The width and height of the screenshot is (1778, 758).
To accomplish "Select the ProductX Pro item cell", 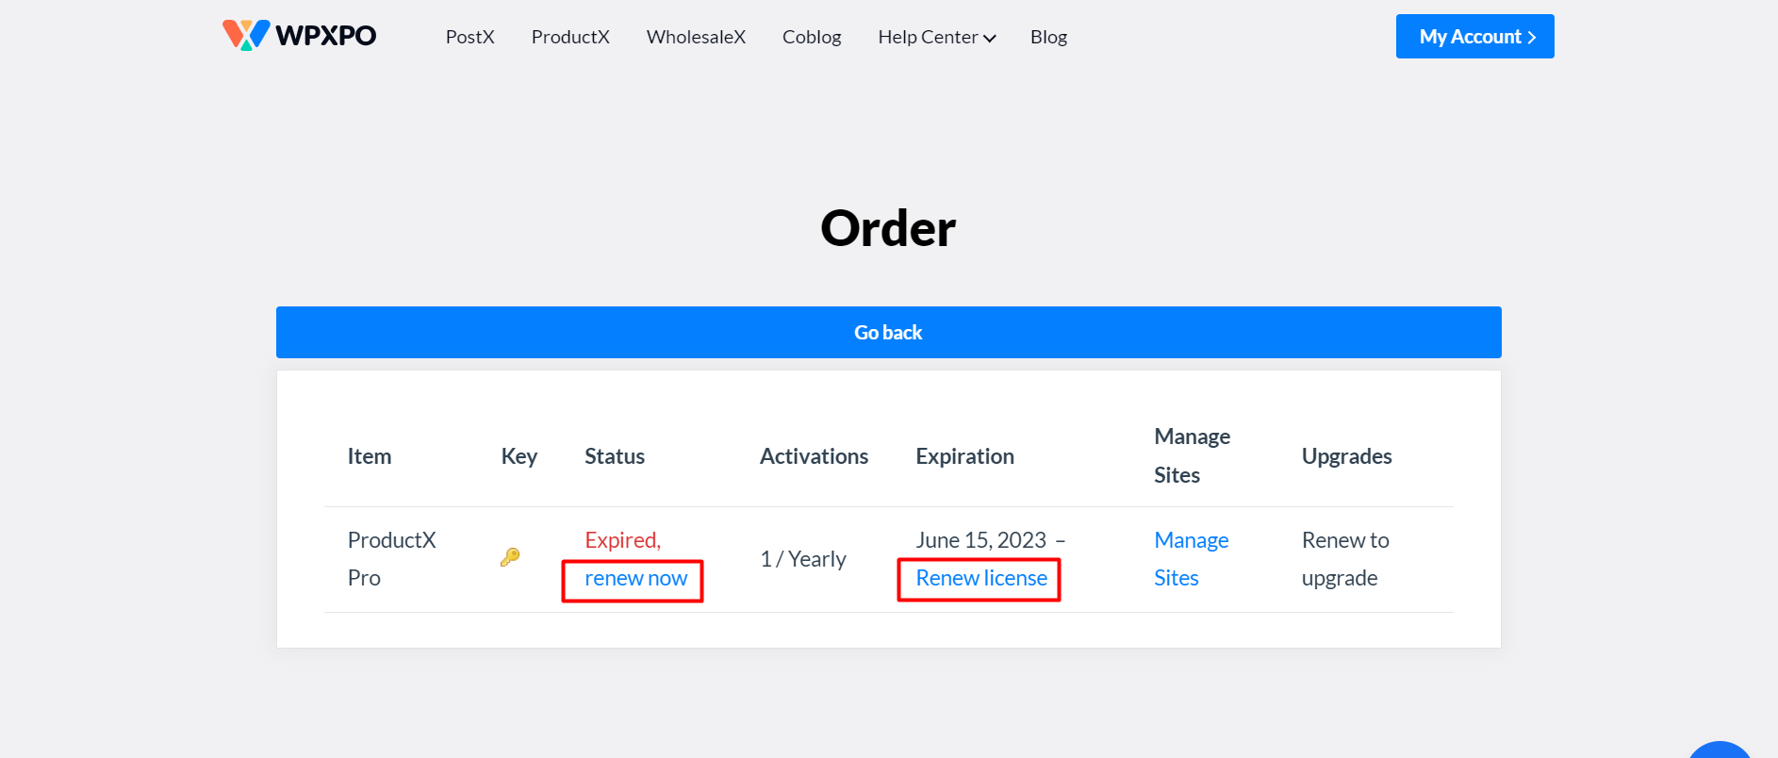I will click(x=391, y=559).
